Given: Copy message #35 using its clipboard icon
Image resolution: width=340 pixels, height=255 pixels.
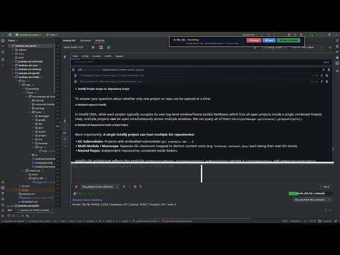Looking at the screenshot, I should [x=73, y=70].
